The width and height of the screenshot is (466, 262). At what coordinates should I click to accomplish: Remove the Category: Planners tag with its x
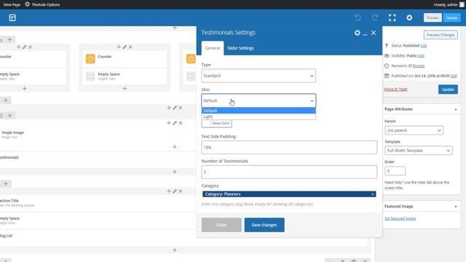click(372, 194)
